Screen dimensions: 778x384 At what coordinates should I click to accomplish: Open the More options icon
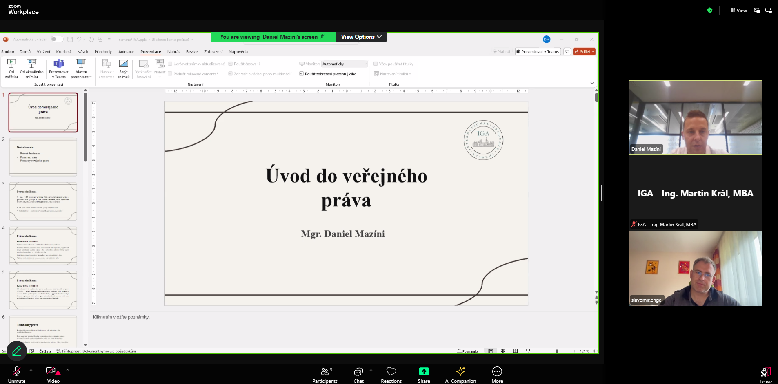[497, 371]
